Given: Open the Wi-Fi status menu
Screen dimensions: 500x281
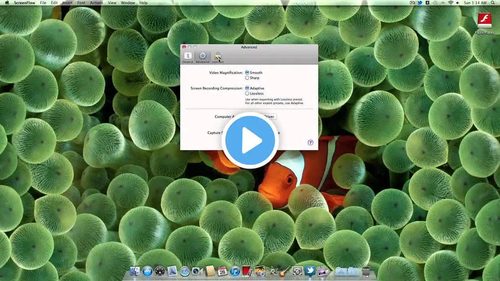Looking at the screenshot, I should pyautogui.click(x=450, y=3).
